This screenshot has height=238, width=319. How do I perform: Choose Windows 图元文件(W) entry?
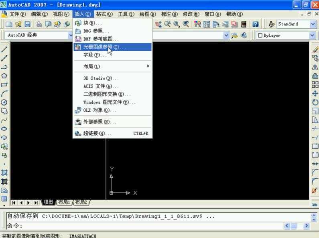(x=112, y=102)
